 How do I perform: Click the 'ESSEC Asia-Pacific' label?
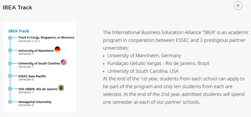pos(32,76)
